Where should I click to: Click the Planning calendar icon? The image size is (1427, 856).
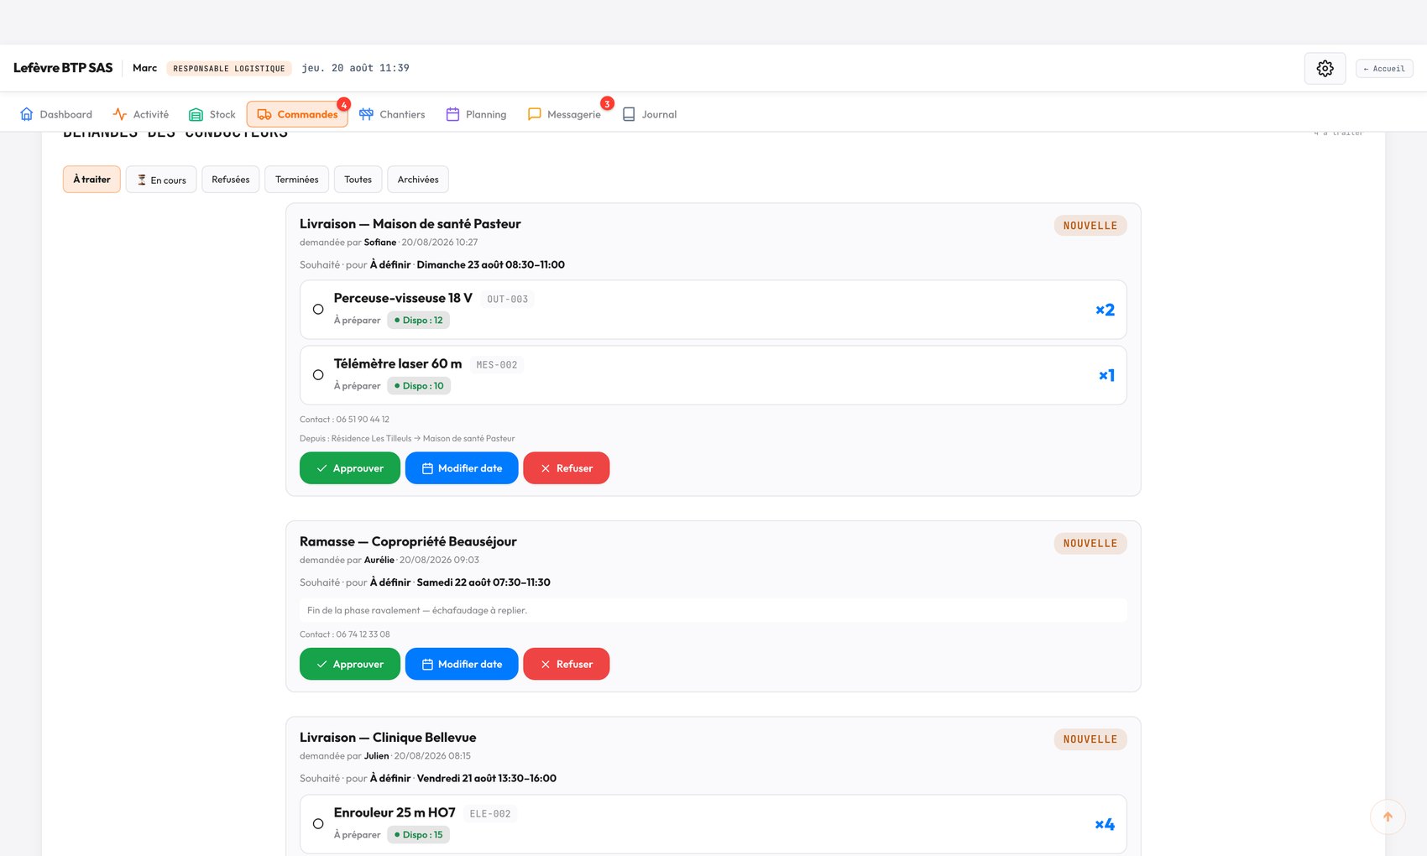452,114
